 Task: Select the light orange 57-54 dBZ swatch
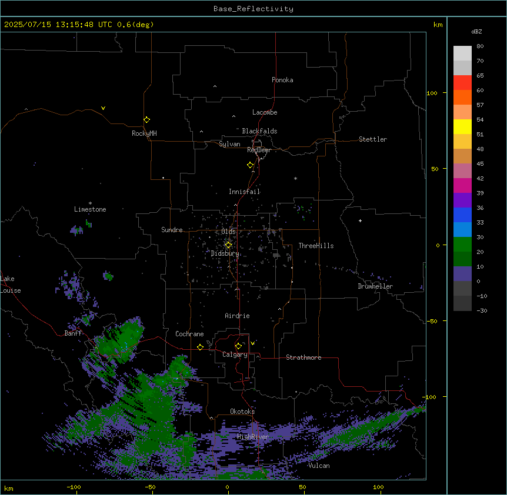462,112
